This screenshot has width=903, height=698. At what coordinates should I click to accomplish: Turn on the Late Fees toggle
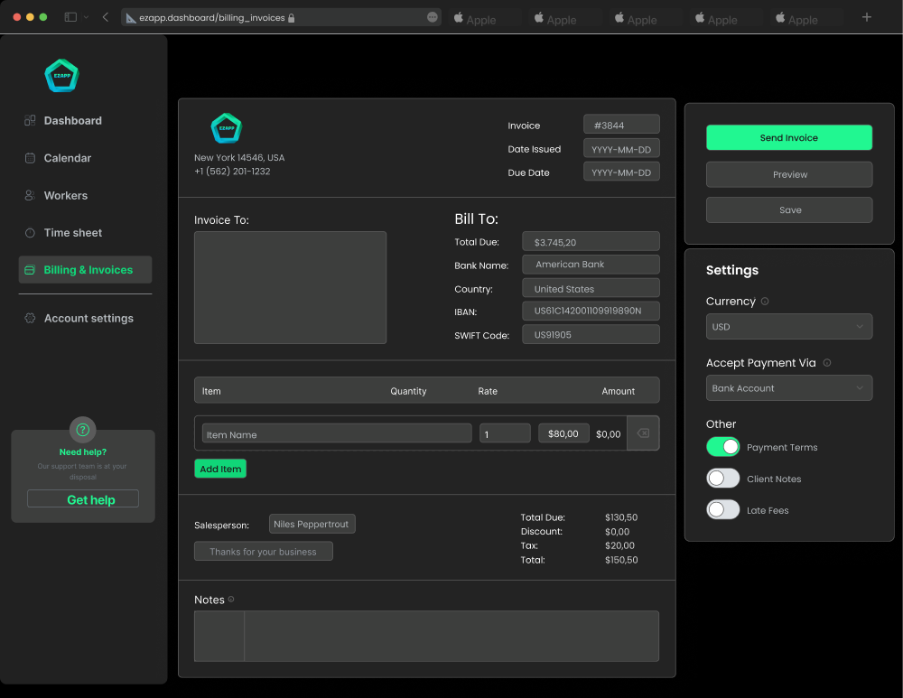click(723, 510)
